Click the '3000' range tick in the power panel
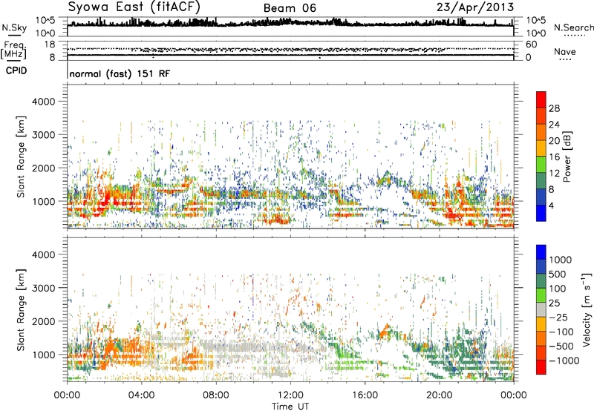Viewport: 594px width, 411px height. pyautogui.click(x=43, y=135)
